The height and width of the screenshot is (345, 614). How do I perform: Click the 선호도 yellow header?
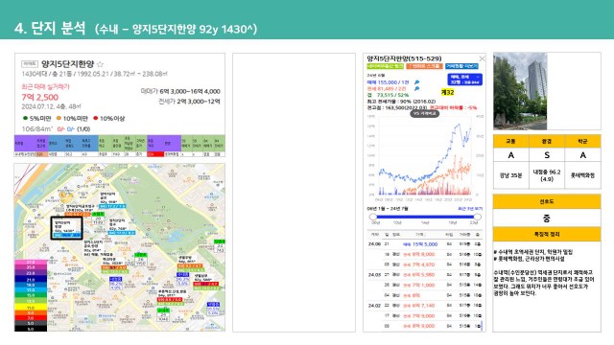point(547,201)
